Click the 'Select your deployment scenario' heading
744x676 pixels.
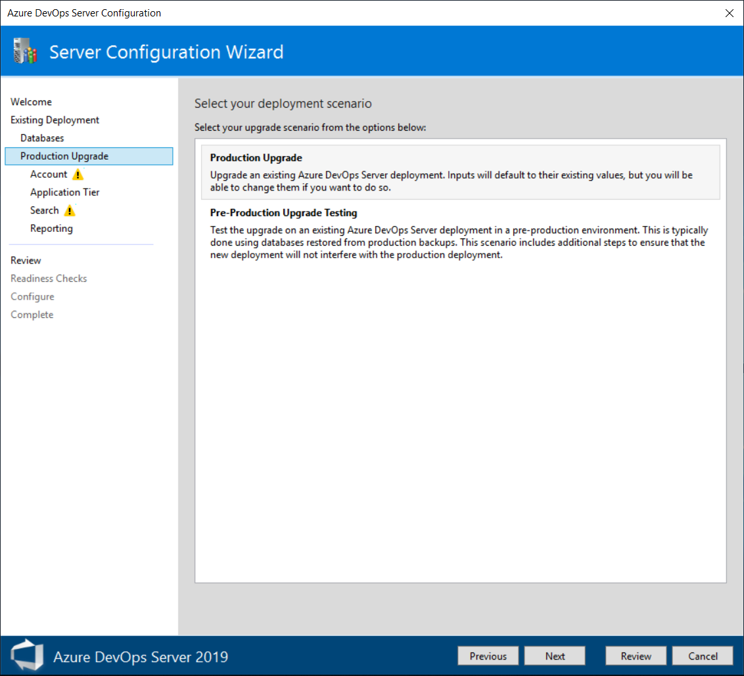coord(283,103)
